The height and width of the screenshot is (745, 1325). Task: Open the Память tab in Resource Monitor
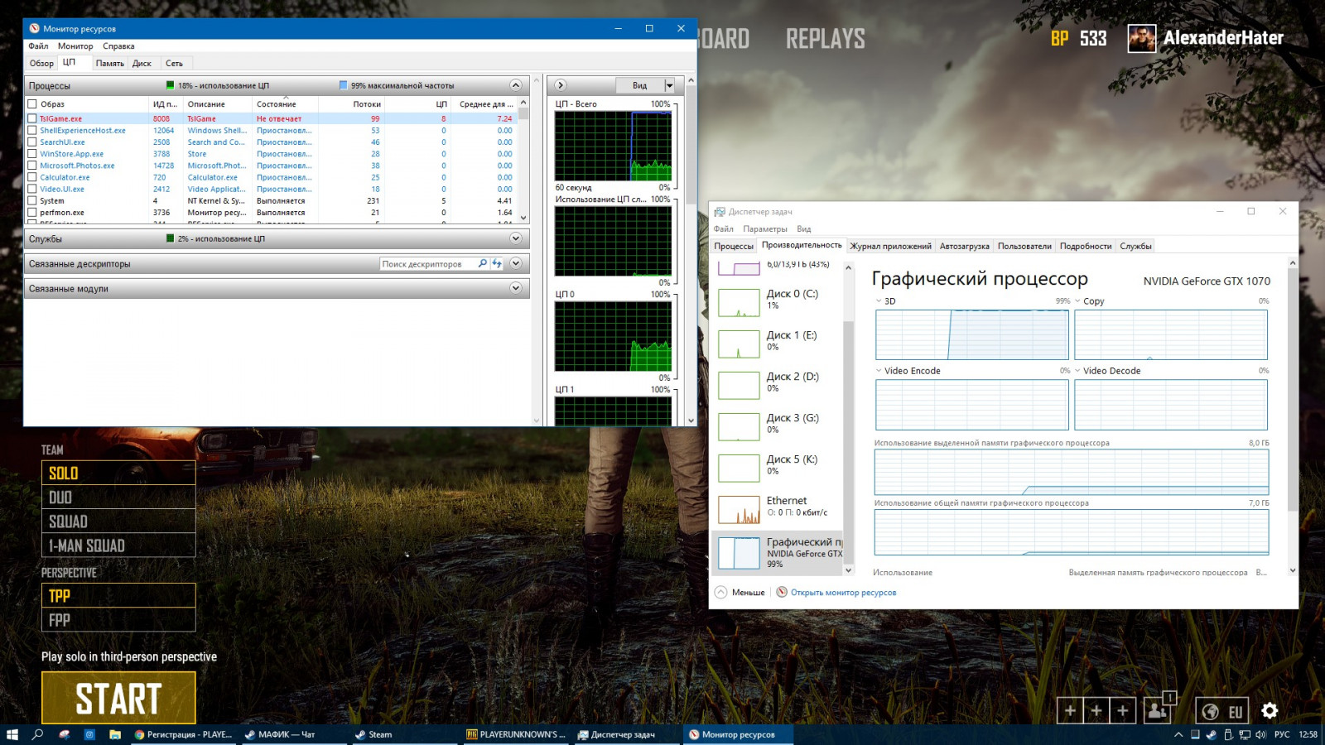point(109,63)
